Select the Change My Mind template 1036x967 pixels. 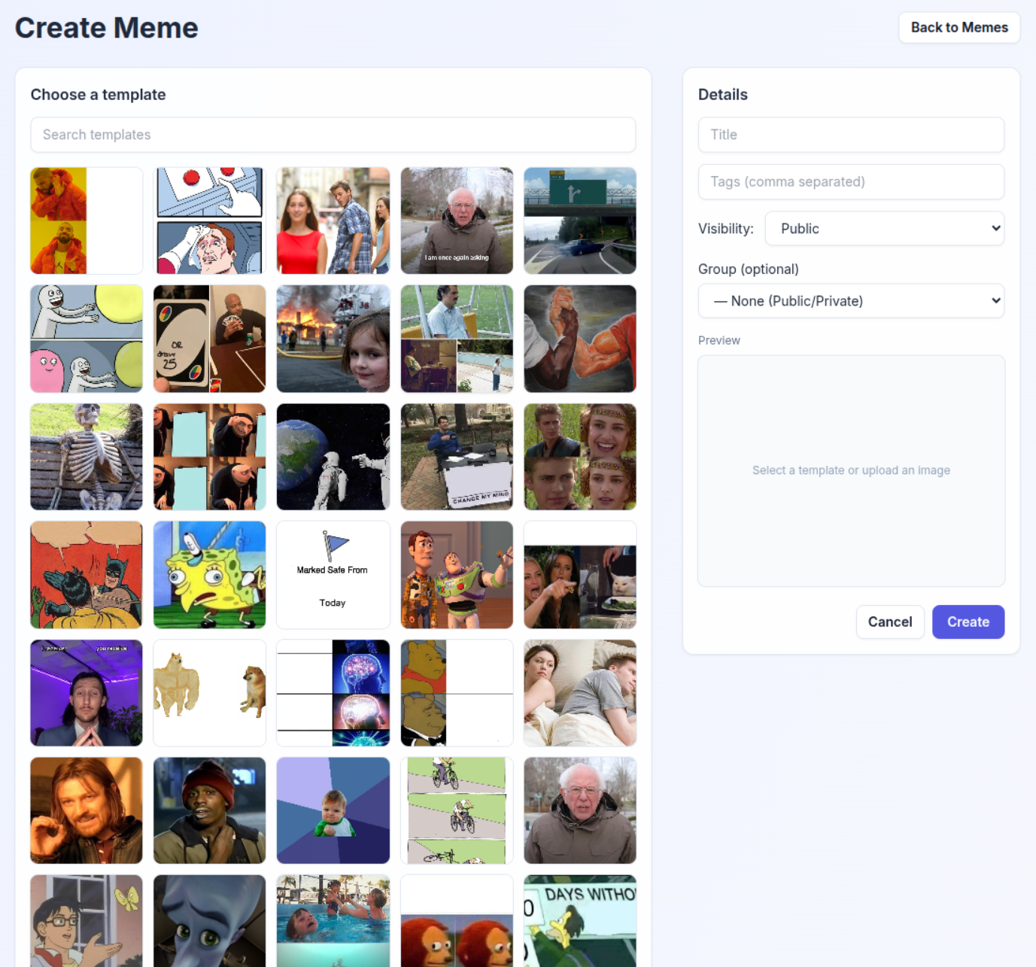tap(457, 457)
